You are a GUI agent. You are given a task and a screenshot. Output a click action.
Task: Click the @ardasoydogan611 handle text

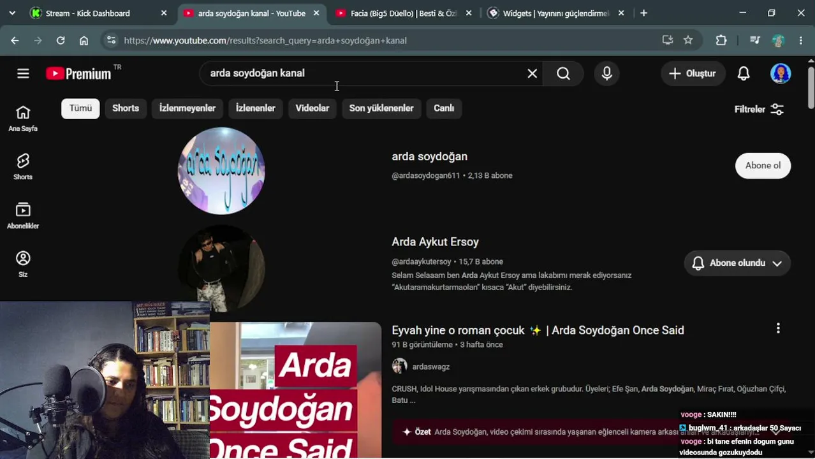(425, 175)
